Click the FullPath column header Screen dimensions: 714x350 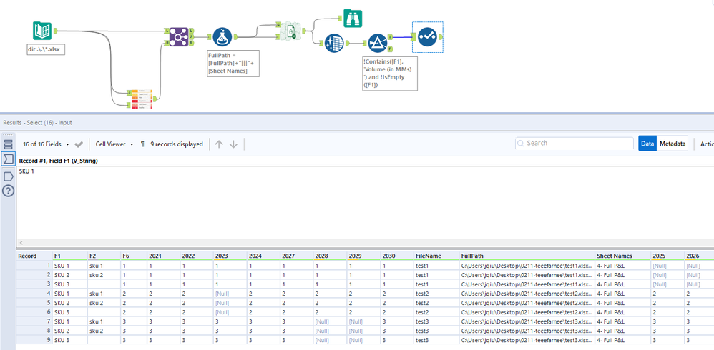pyautogui.click(x=472, y=255)
